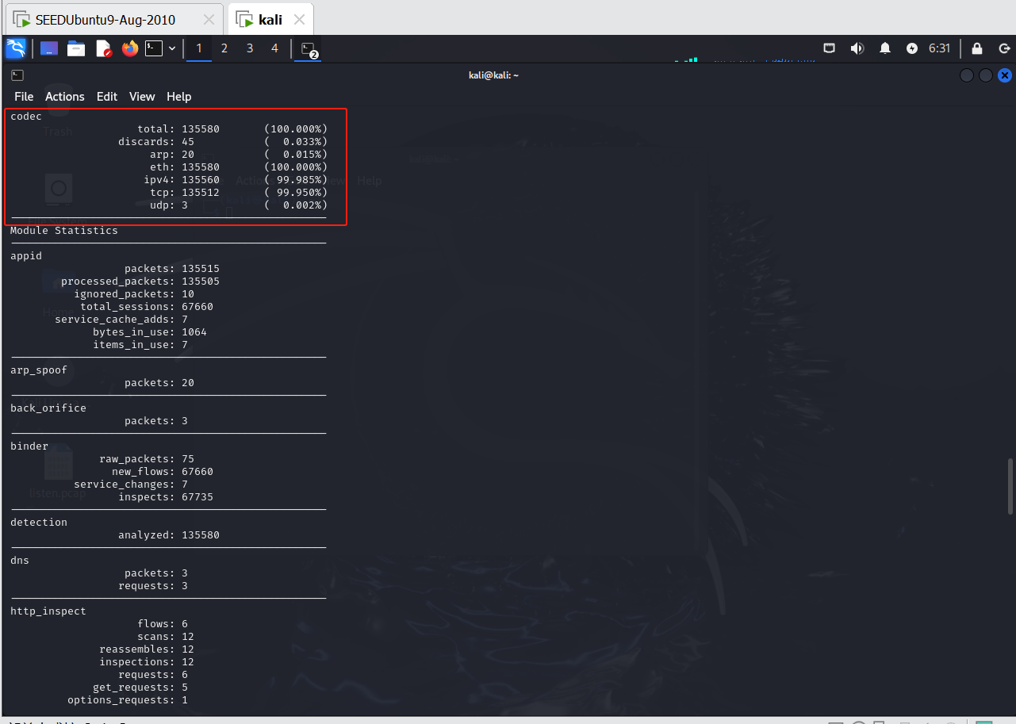Viewport: 1016px width, 724px height.
Task: Click the "analyzed: 135580" line
Action: [169, 535]
